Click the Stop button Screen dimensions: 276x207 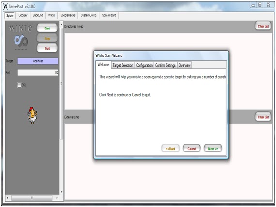click(x=47, y=38)
